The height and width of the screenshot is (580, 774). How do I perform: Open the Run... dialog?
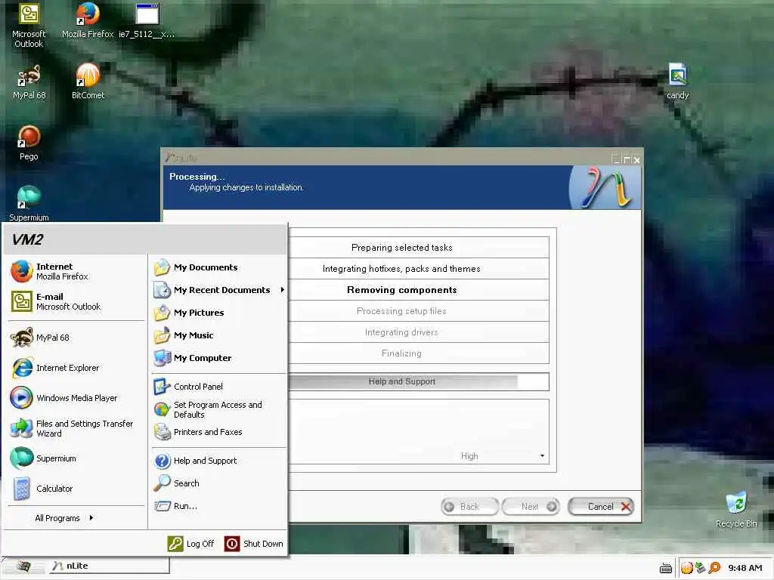click(x=218, y=506)
